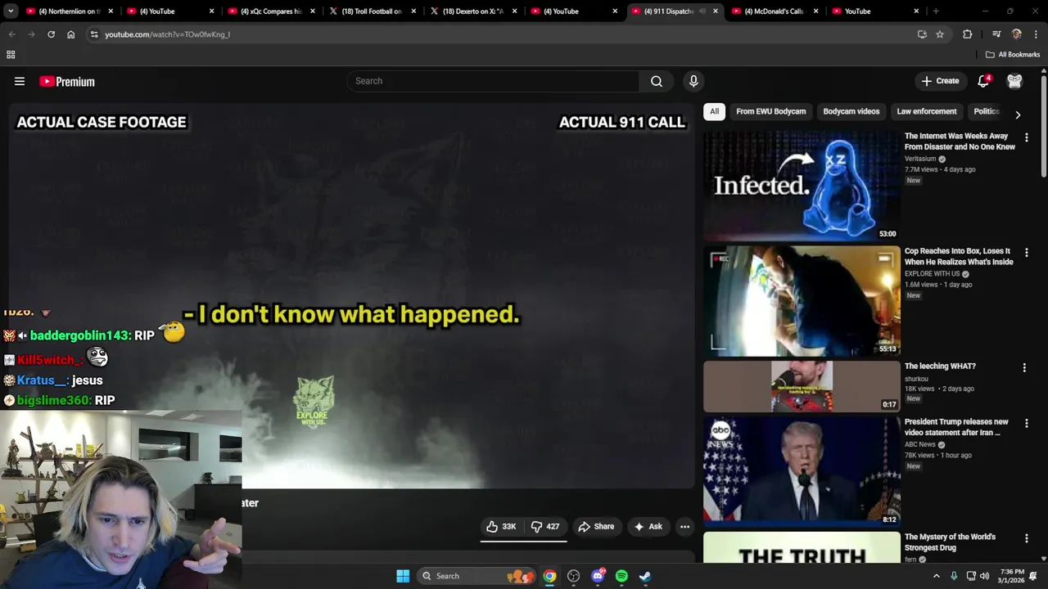The height and width of the screenshot is (589, 1048).
Task: Open the Infected Veritasium thumbnail
Action: (802, 186)
